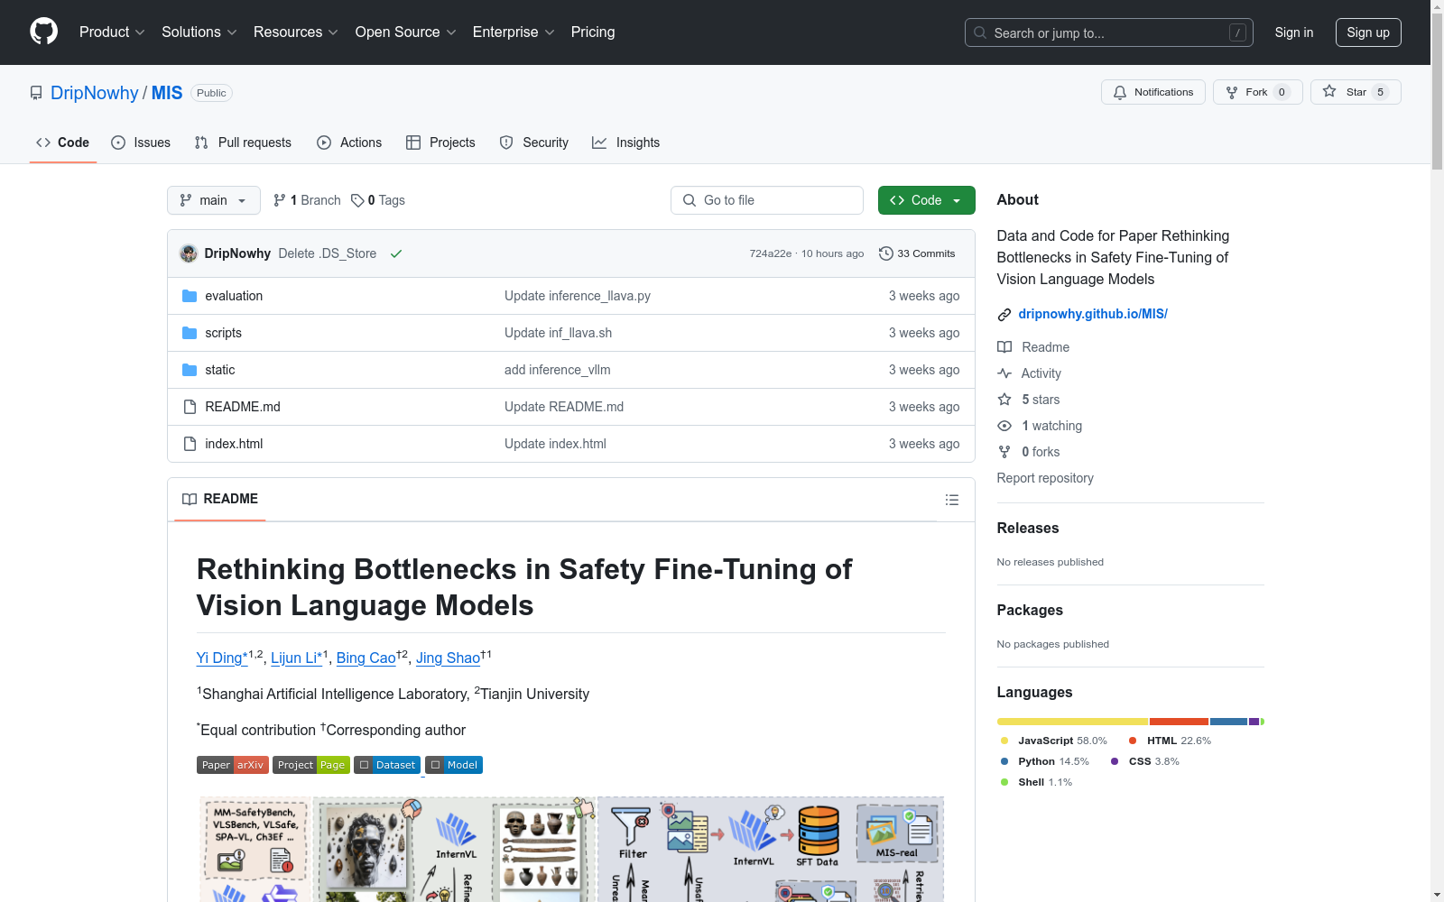Image resolution: width=1444 pixels, height=902 pixels.
Task: Open the main branch selector dropdown
Action: pyautogui.click(x=214, y=200)
